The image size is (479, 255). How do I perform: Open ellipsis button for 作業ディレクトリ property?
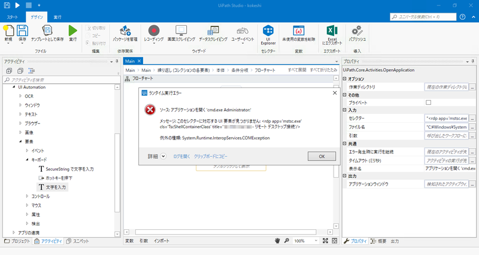(472, 87)
